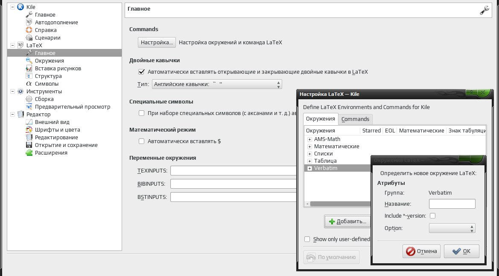
Task: Click the Сборка gear icon
Action: (x=29, y=99)
